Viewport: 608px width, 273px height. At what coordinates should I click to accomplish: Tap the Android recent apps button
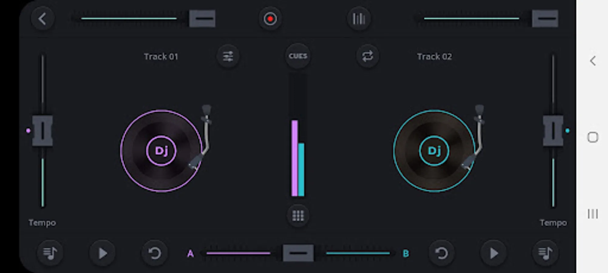point(593,214)
